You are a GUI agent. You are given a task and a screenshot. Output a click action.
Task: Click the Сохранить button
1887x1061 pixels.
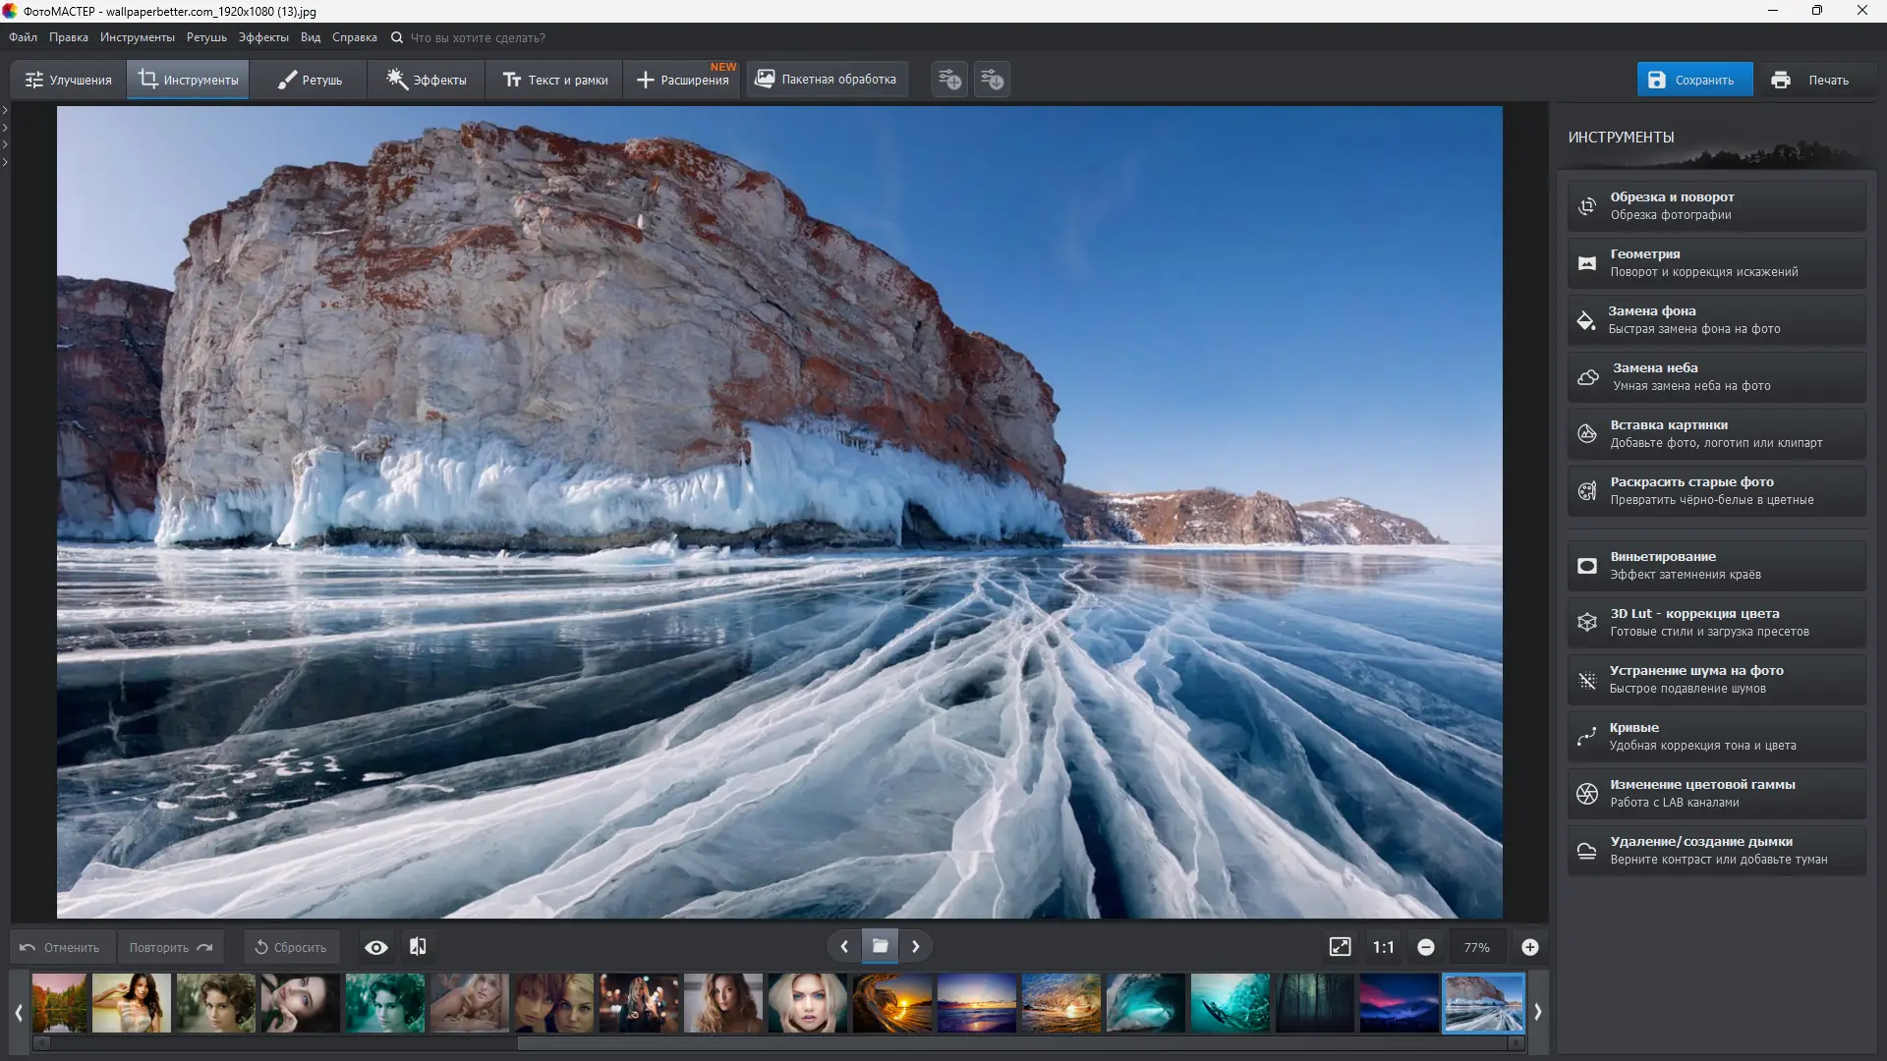tap(1693, 80)
